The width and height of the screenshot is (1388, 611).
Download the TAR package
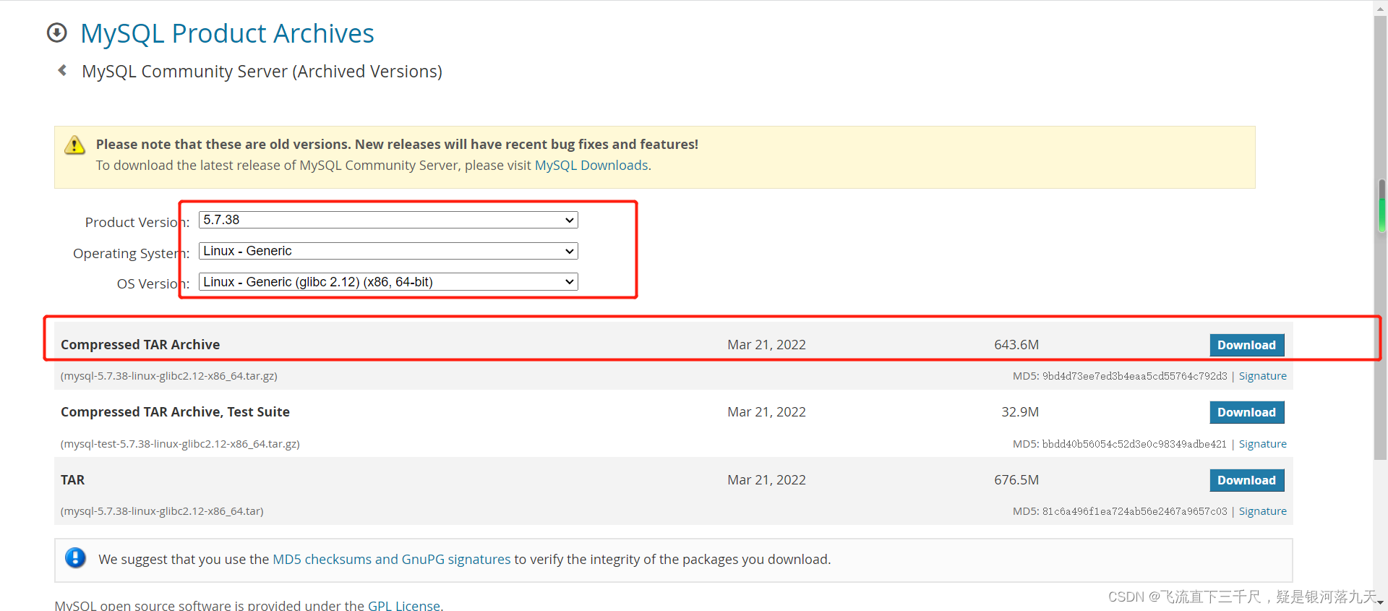(1246, 480)
